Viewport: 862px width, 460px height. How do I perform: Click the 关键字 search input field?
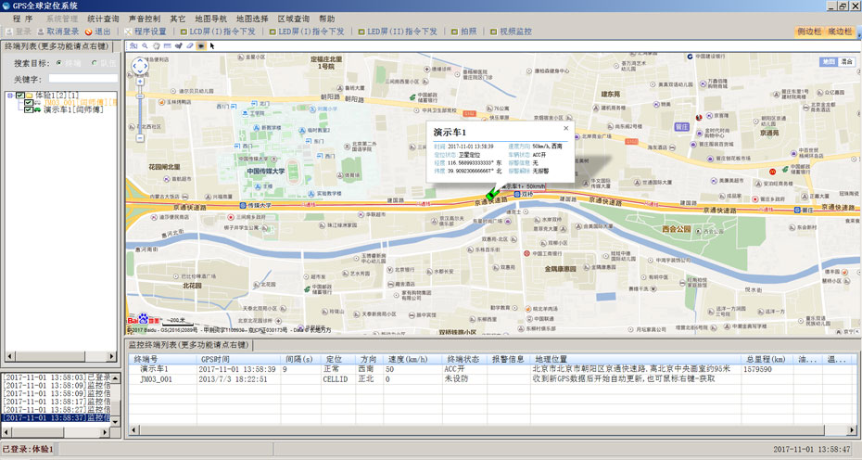(82, 79)
